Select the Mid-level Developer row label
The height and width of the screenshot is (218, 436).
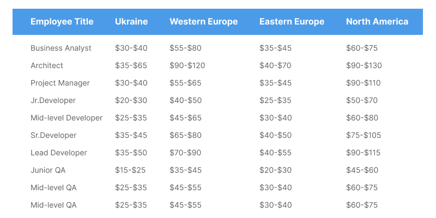(66, 118)
